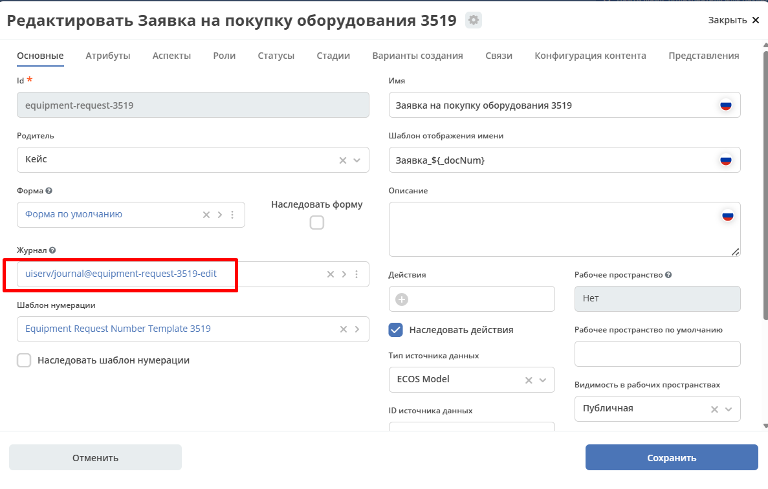Click the Сохранить button
Screen dimensions: 768x489
(x=671, y=457)
